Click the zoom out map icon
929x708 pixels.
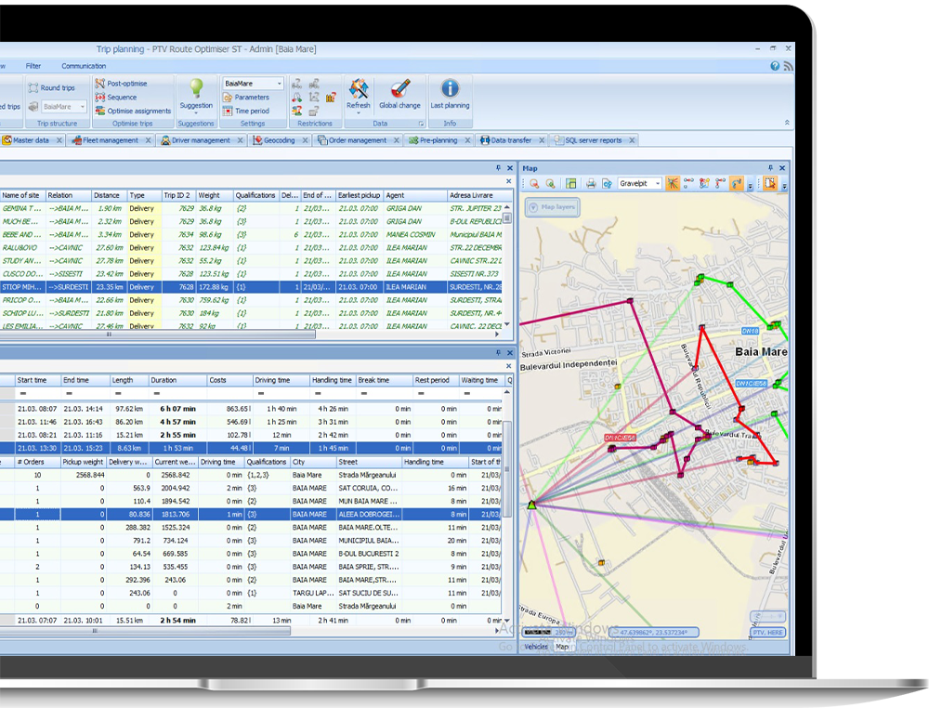coord(534,184)
